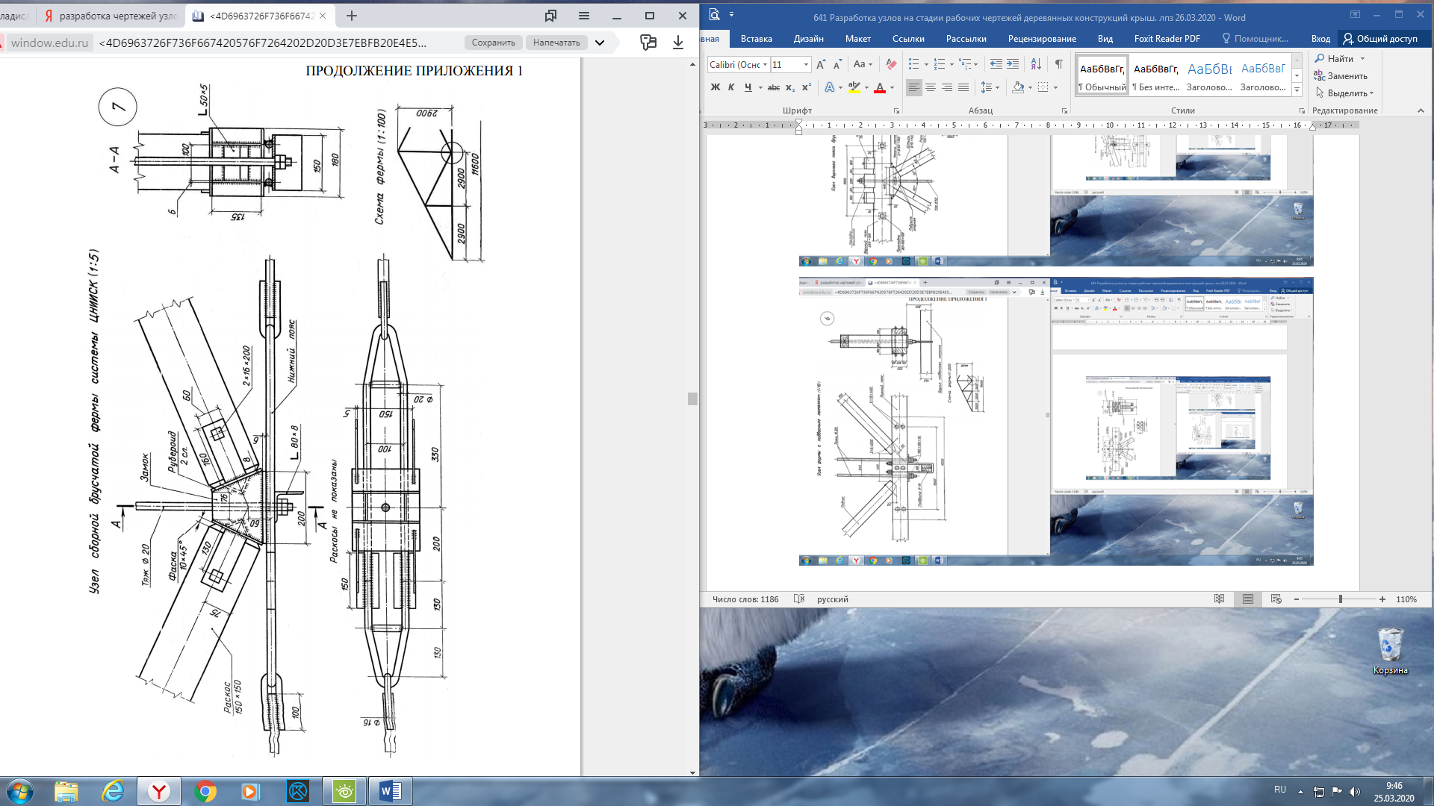Apply superscript x² formatting

click(x=807, y=87)
